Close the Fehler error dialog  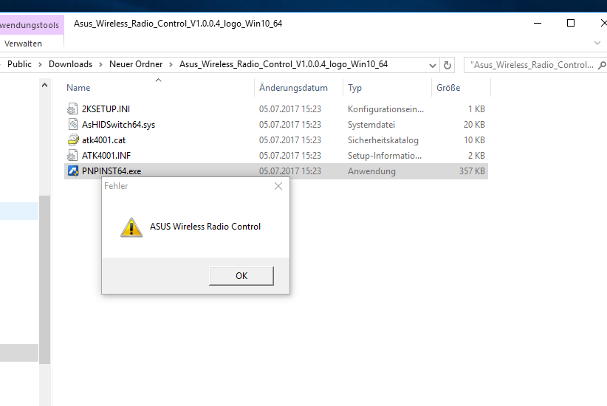tap(278, 186)
